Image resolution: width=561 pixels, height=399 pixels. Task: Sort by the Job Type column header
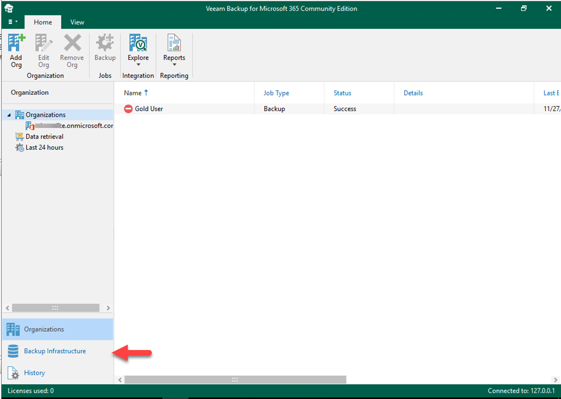tap(276, 93)
